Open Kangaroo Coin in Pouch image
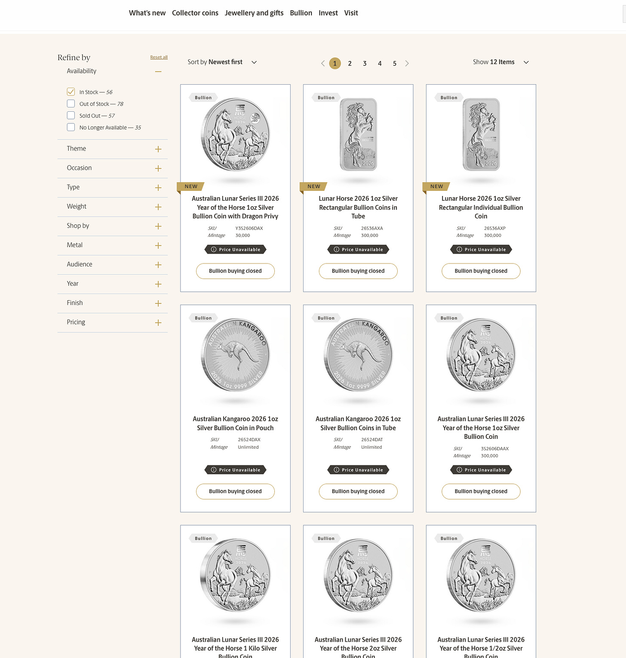The height and width of the screenshot is (658, 626). 235,355
